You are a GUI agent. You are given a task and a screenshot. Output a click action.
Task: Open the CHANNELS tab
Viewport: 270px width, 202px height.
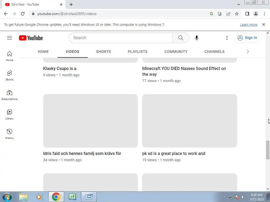pos(214,52)
